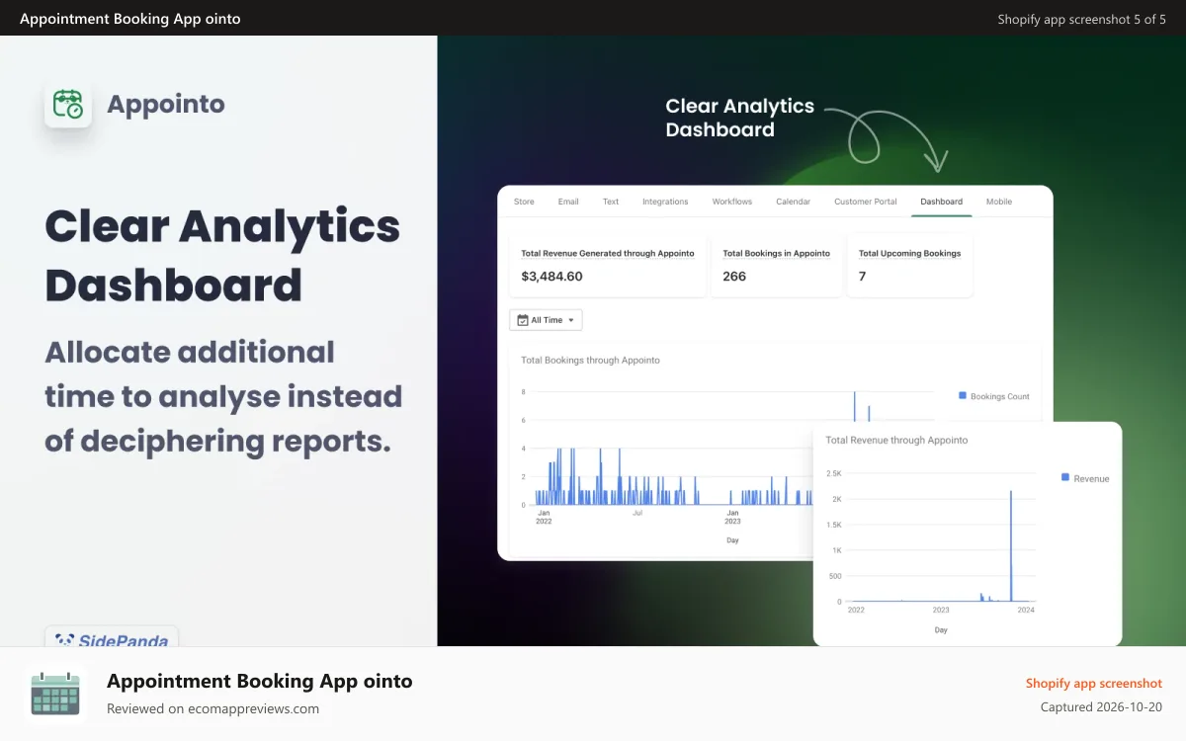
Task: Click the Bookings Count legend swatch
Action: (x=963, y=395)
